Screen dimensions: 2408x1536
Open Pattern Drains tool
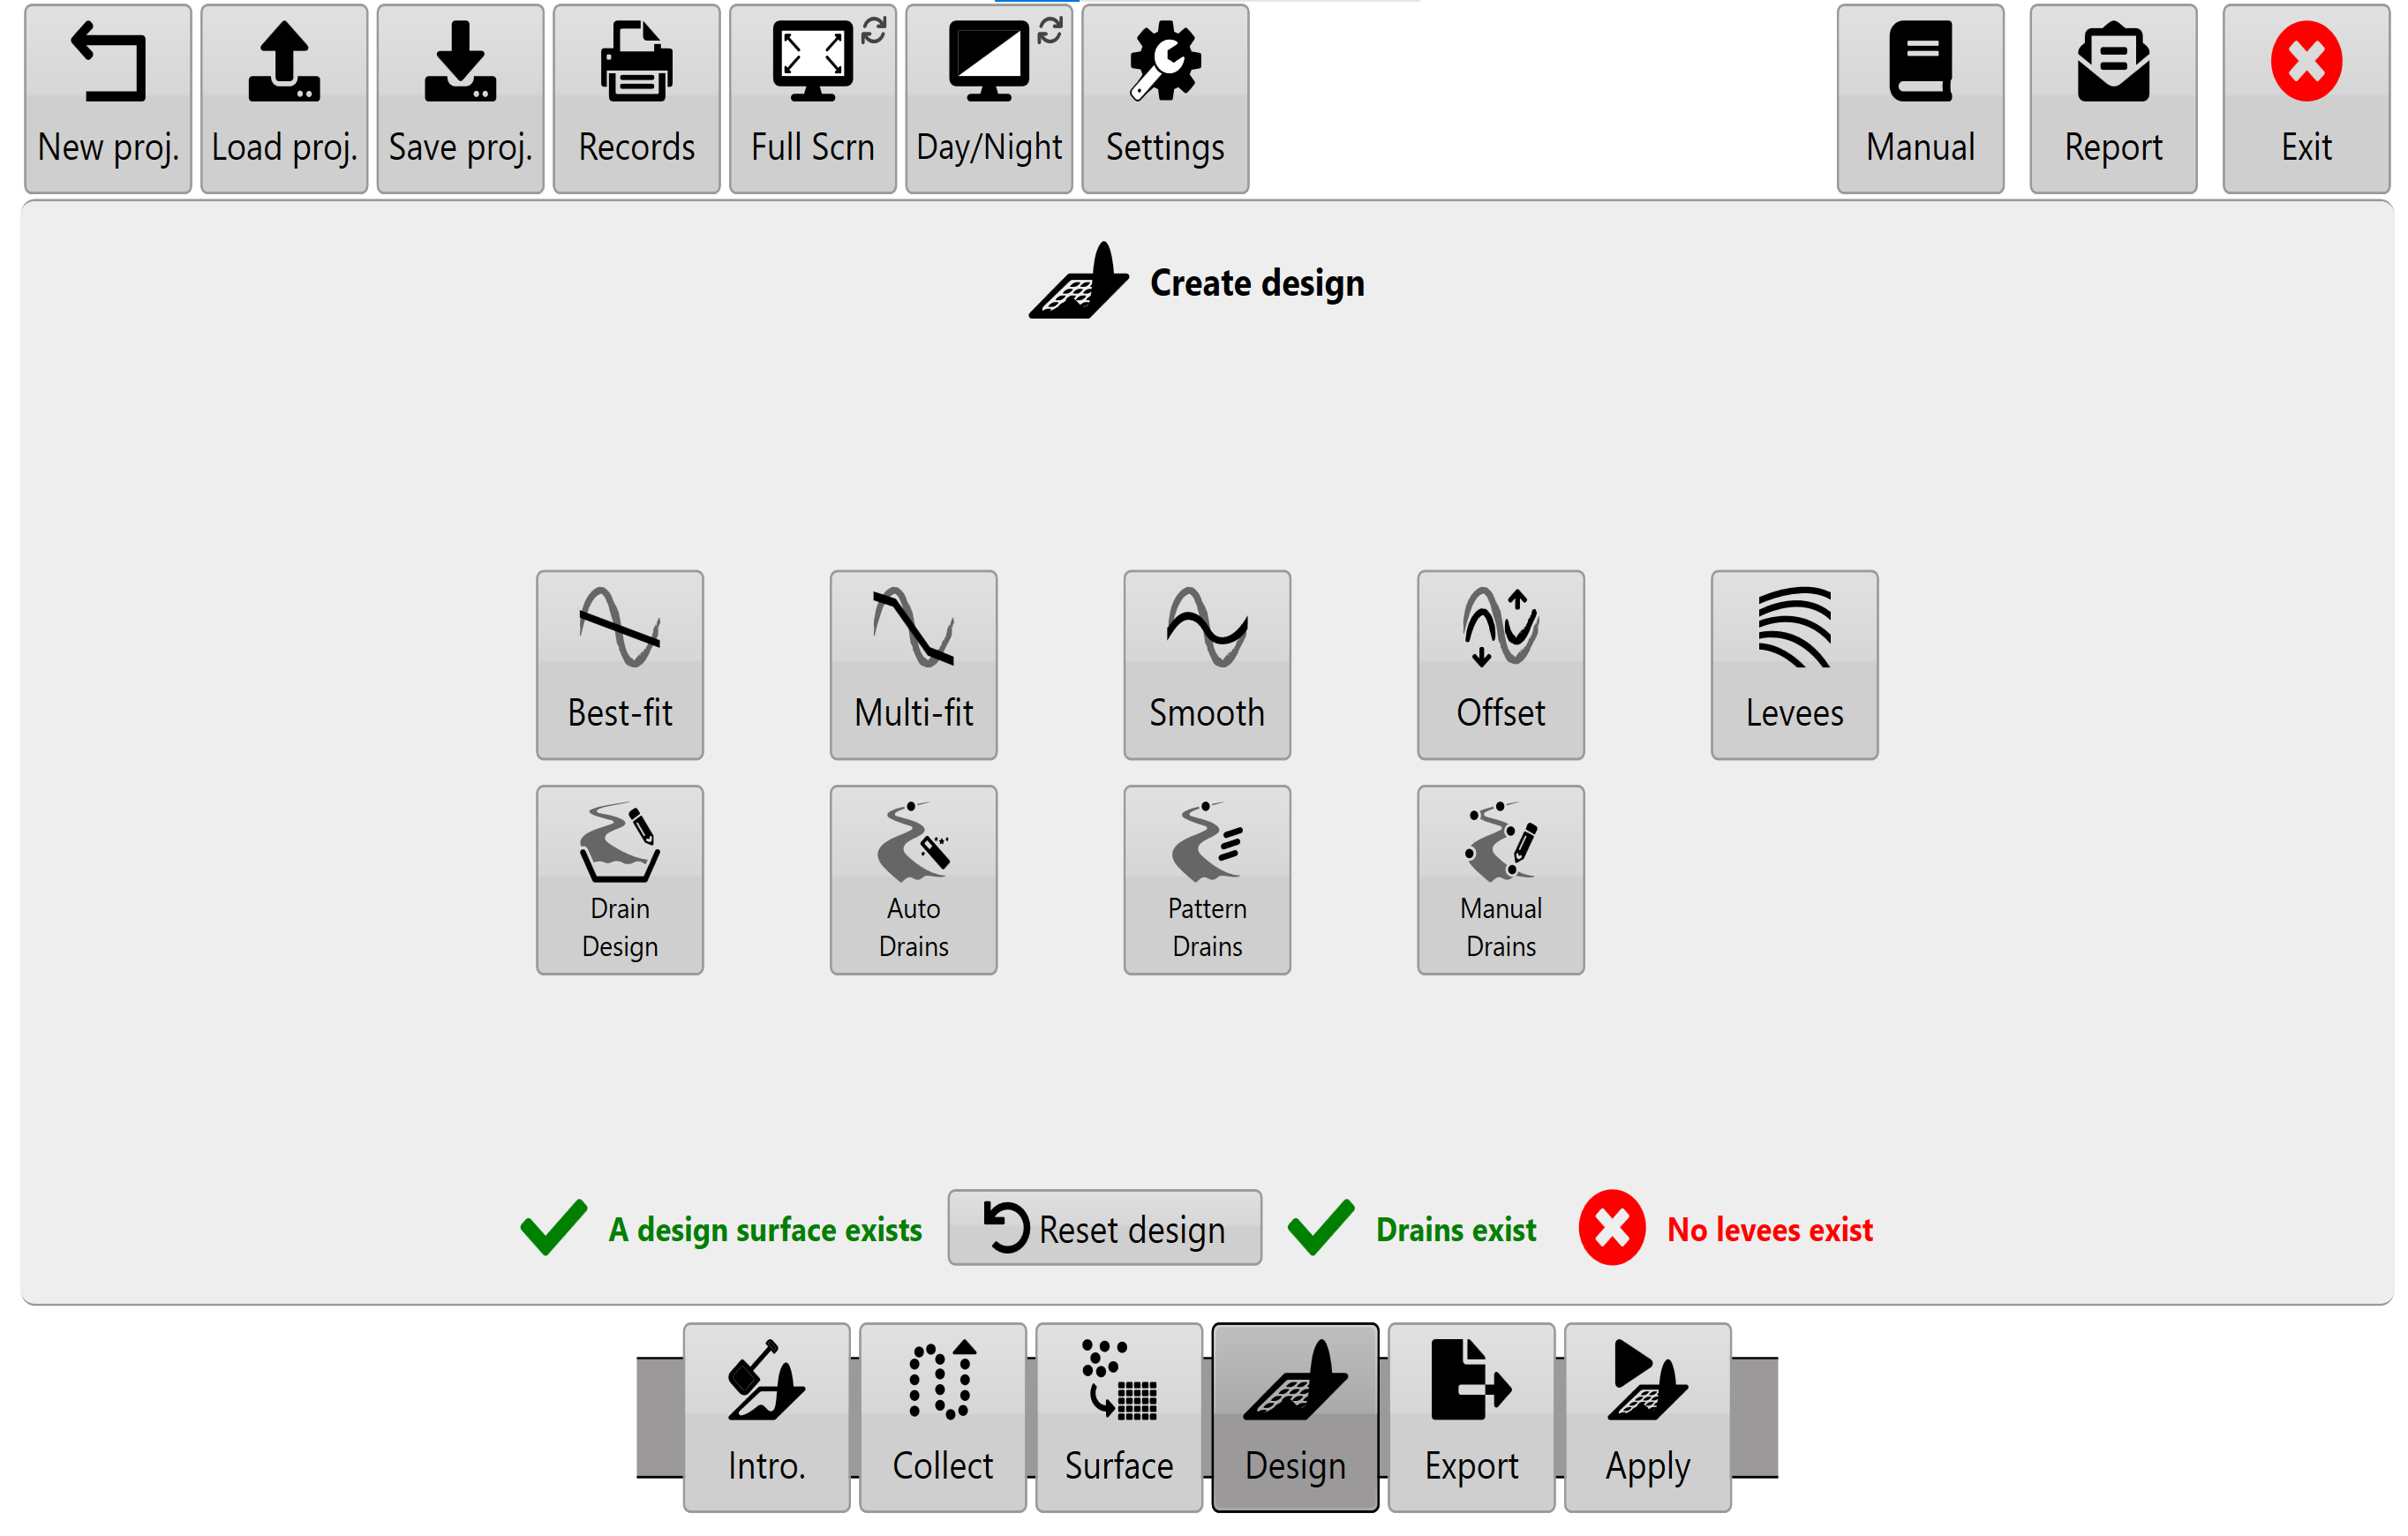(1207, 880)
